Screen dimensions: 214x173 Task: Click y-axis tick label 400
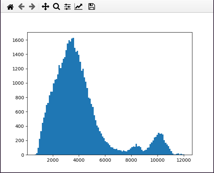point(20,126)
